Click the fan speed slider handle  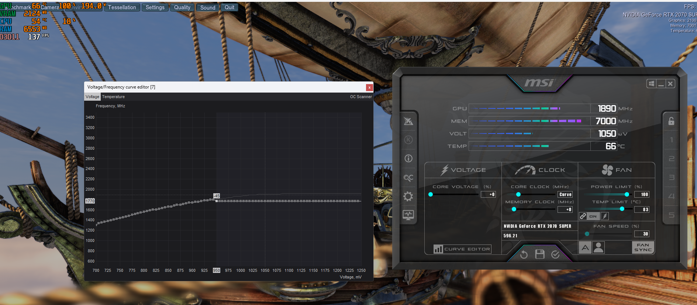(587, 234)
